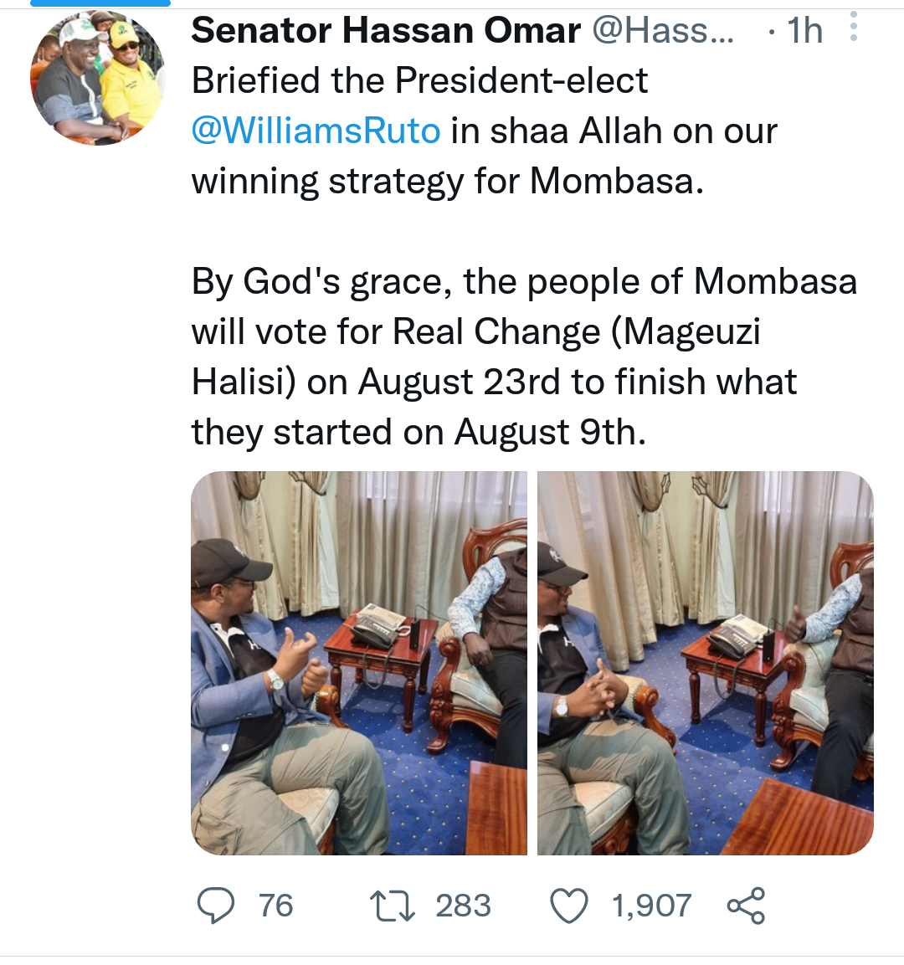Open the three-dot more options menu

pyautogui.click(x=853, y=28)
